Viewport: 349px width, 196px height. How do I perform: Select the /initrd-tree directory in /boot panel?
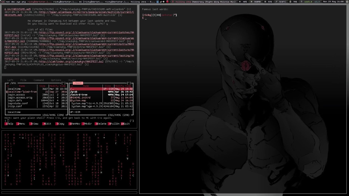click(x=101, y=95)
